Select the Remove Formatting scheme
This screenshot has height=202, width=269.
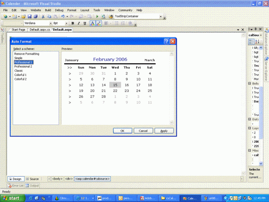pos(26,54)
